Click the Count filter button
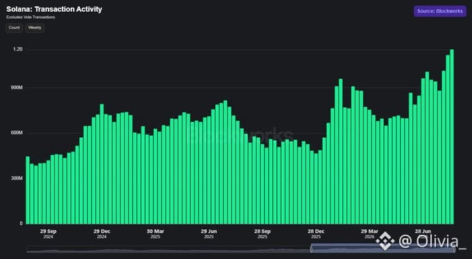The height and width of the screenshot is (259, 472). 14,28
